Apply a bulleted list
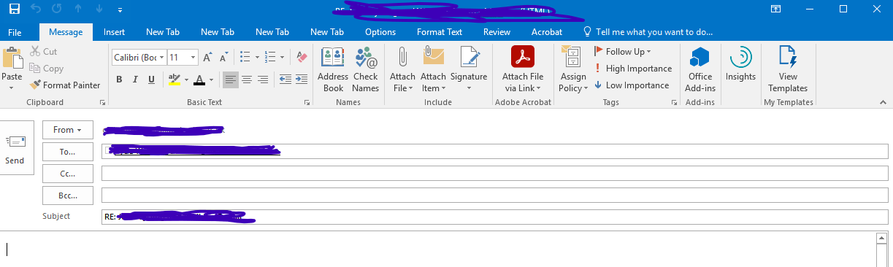 245,57
